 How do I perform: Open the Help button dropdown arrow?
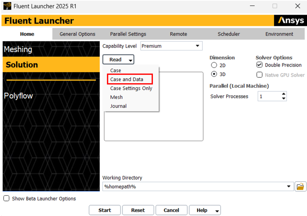217,211
